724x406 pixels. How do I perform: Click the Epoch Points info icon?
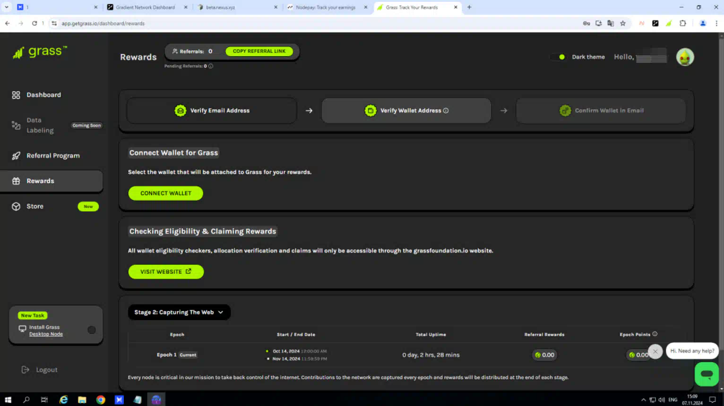coord(655,334)
